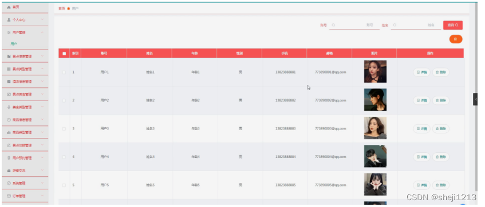Click the bar chart icon beside 商品类型管理

[x=9, y=132]
